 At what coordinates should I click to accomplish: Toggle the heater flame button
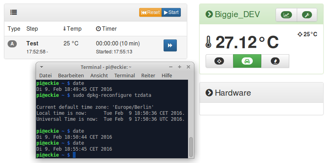275,61
